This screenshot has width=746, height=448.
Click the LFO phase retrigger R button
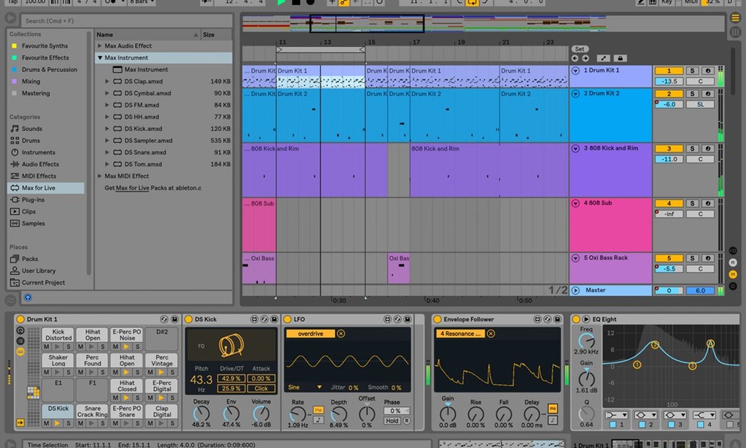[407, 421]
